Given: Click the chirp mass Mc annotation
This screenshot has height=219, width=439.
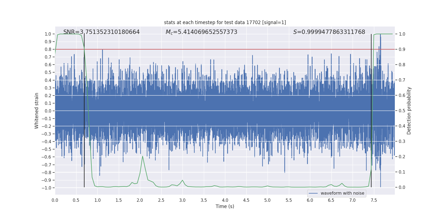Looking at the screenshot, I should [201, 32].
